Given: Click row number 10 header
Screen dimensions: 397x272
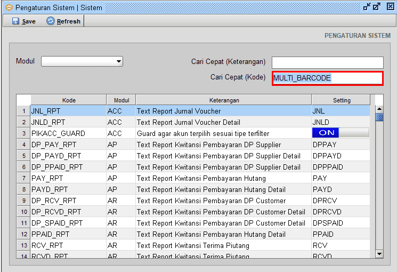Looking at the screenshot, I should (24, 212).
